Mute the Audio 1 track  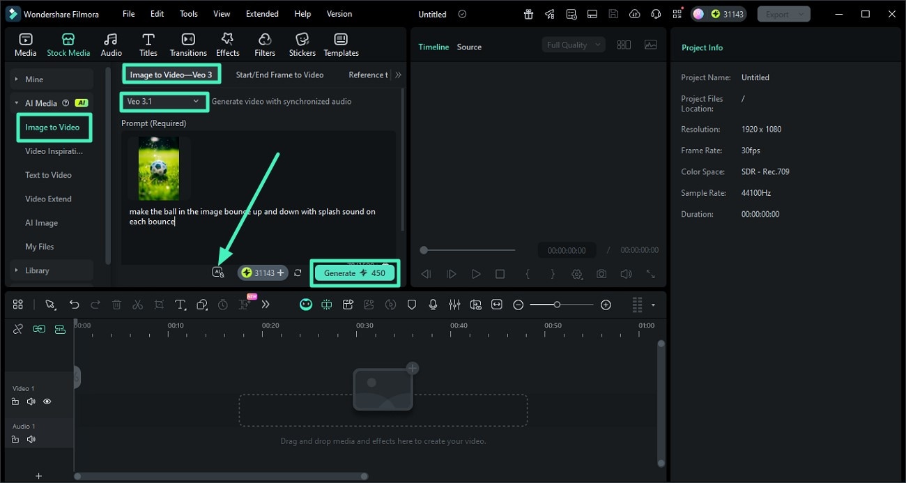point(31,439)
